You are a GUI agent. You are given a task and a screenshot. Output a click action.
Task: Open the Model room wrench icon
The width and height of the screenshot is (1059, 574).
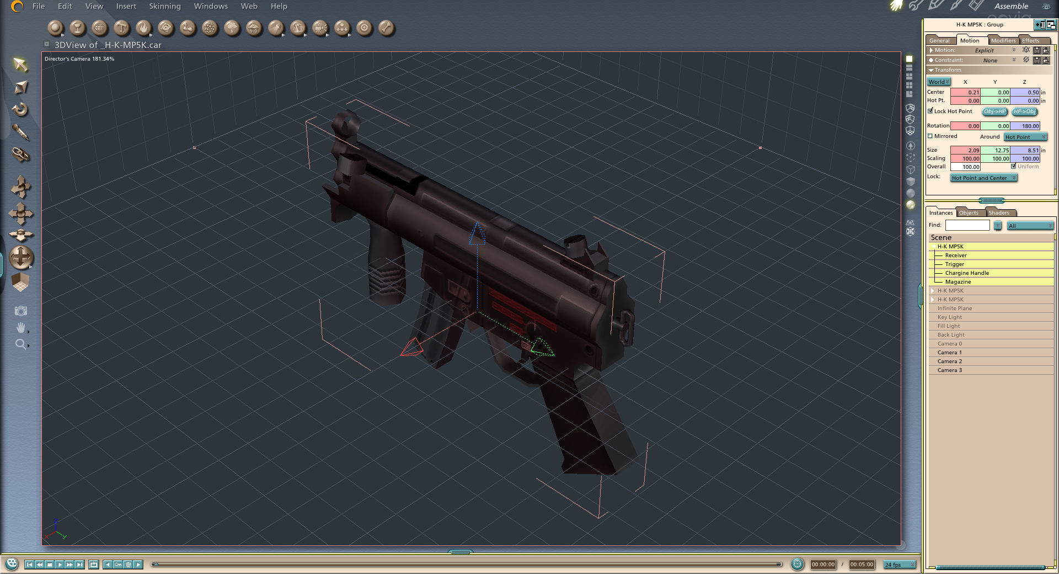[915, 6]
